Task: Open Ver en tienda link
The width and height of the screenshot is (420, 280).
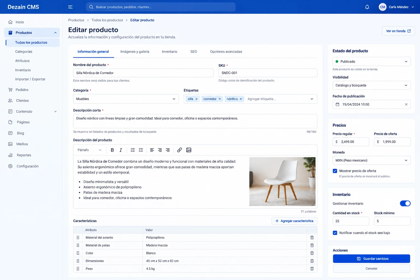Action: pyautogui.click(x=398, y=31)
